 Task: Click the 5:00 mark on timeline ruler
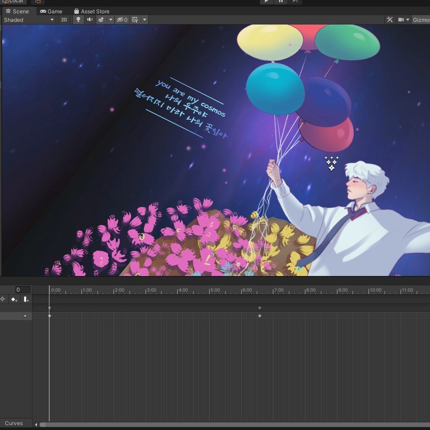pyautogui.click(x=214, y=290)
